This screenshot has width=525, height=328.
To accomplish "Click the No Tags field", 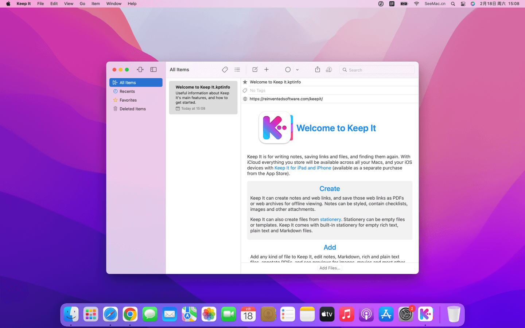I will (x=258, y=90).
